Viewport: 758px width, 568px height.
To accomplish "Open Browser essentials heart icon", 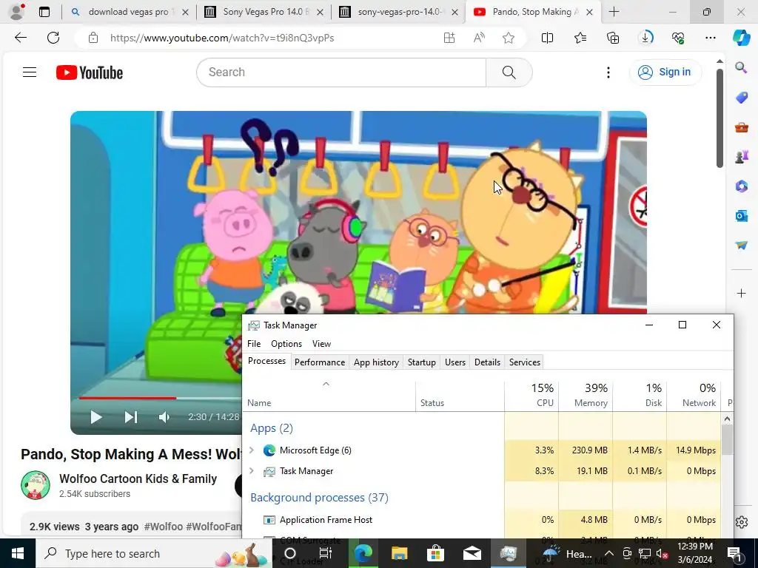I will [678, 38].
